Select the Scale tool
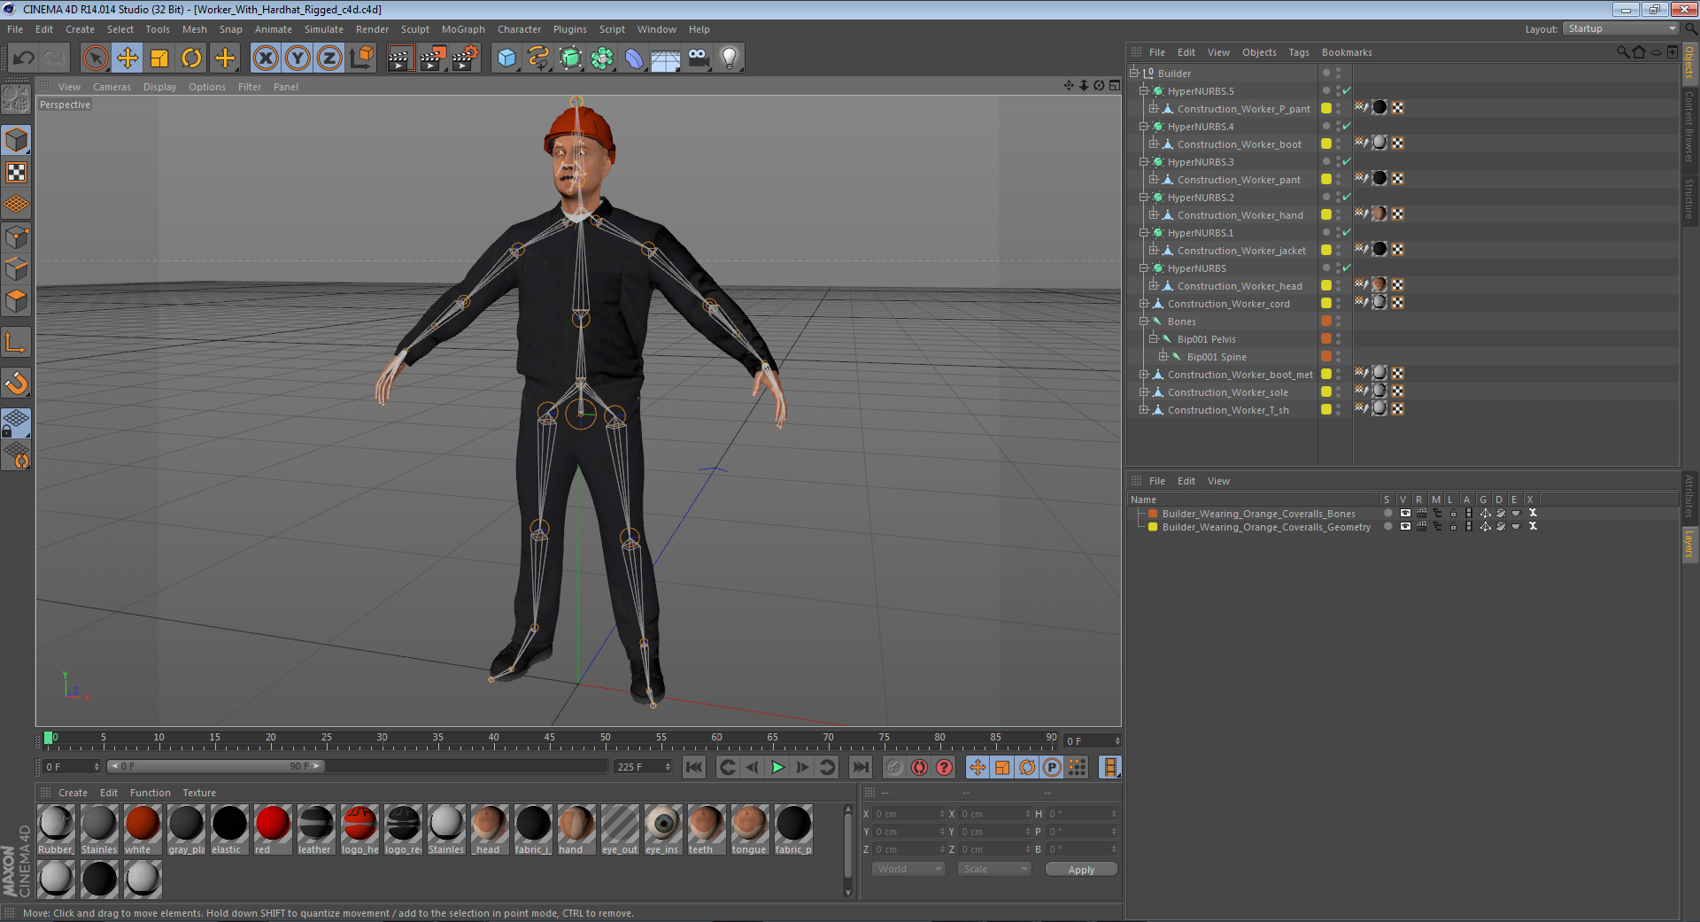 pos(159,58)
